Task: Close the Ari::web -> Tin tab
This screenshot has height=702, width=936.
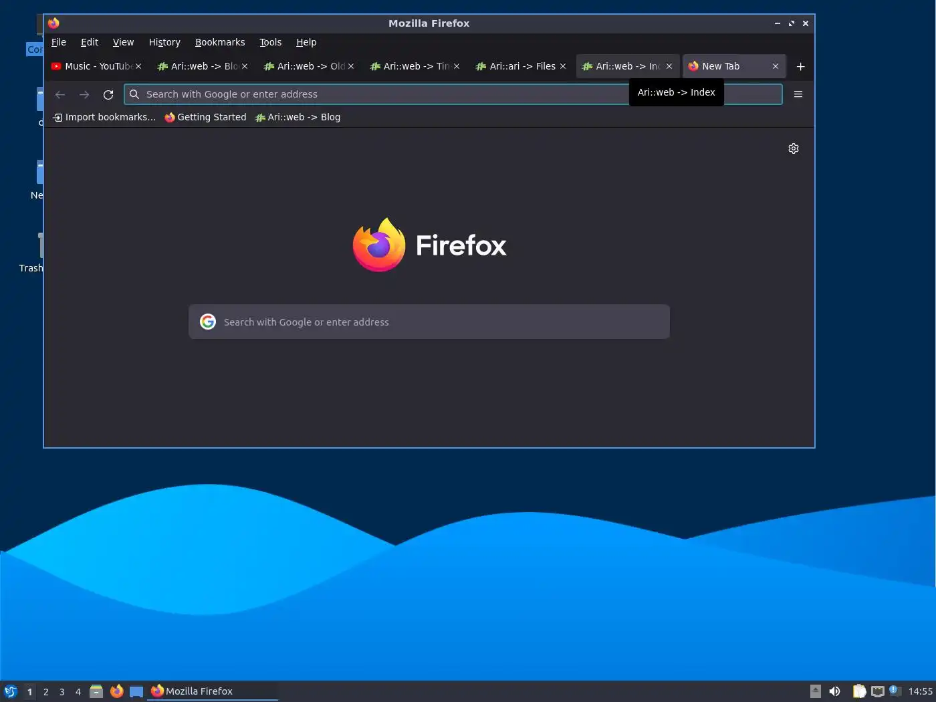Action: coord(457,66)
